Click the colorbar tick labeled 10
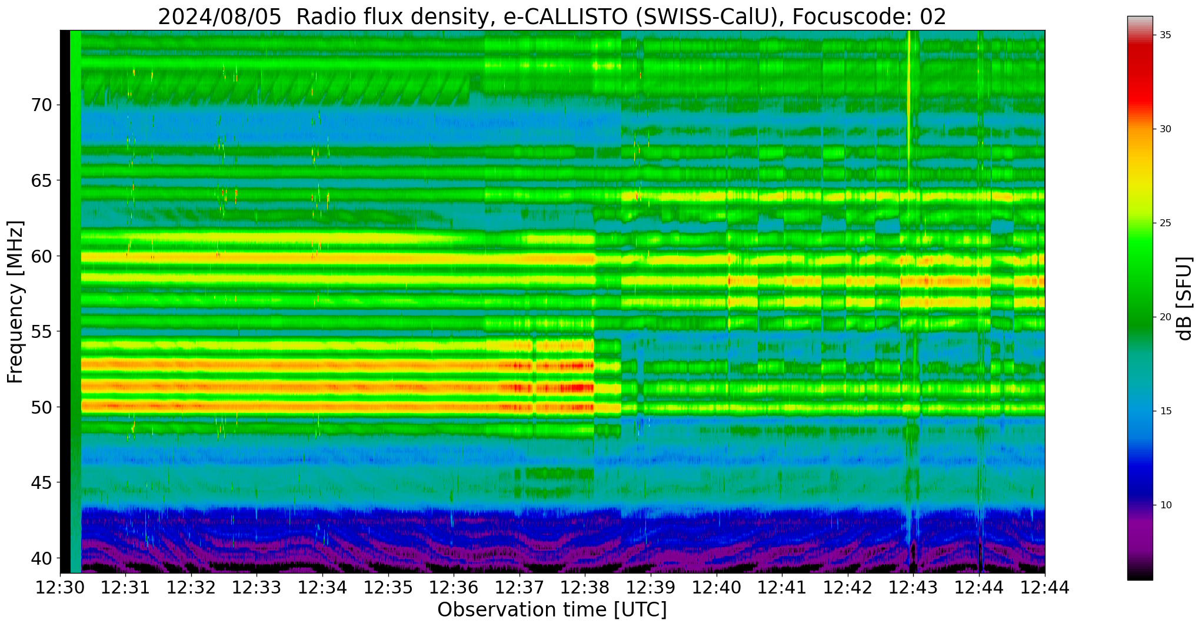The height and width of the screenshot is (627, 1202). point(1164,505)
